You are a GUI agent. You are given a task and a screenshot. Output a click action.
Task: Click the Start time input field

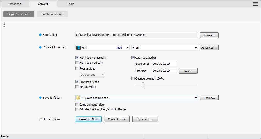coord(164,64)
